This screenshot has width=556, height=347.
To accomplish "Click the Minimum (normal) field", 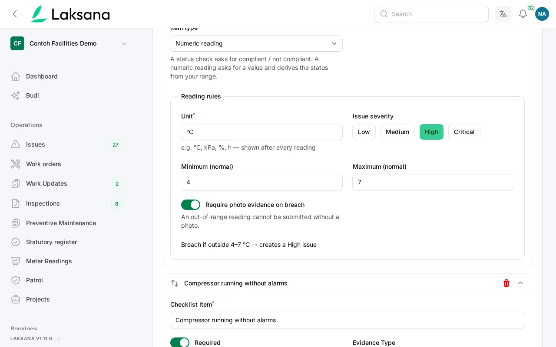I will pyautogui.click(x=261, y=182).
